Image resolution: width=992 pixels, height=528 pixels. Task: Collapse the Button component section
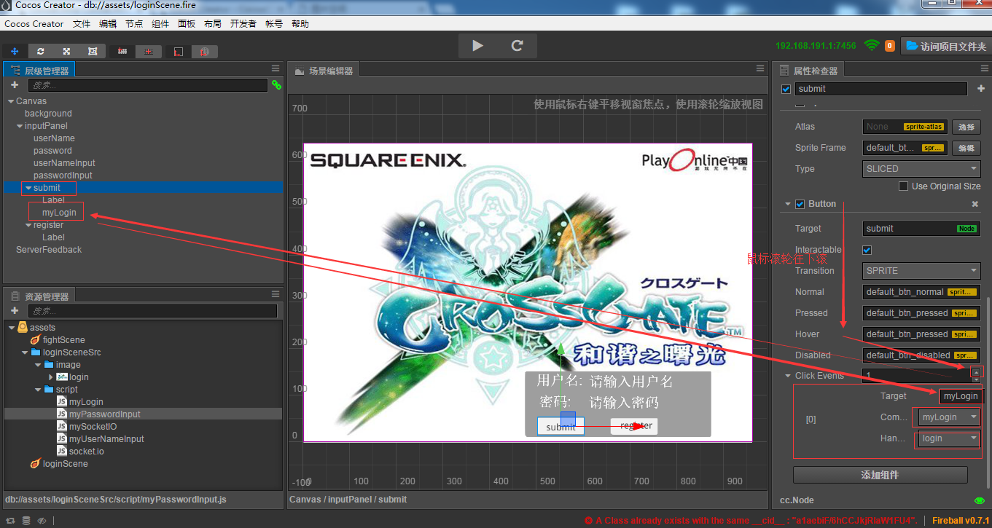788,204
